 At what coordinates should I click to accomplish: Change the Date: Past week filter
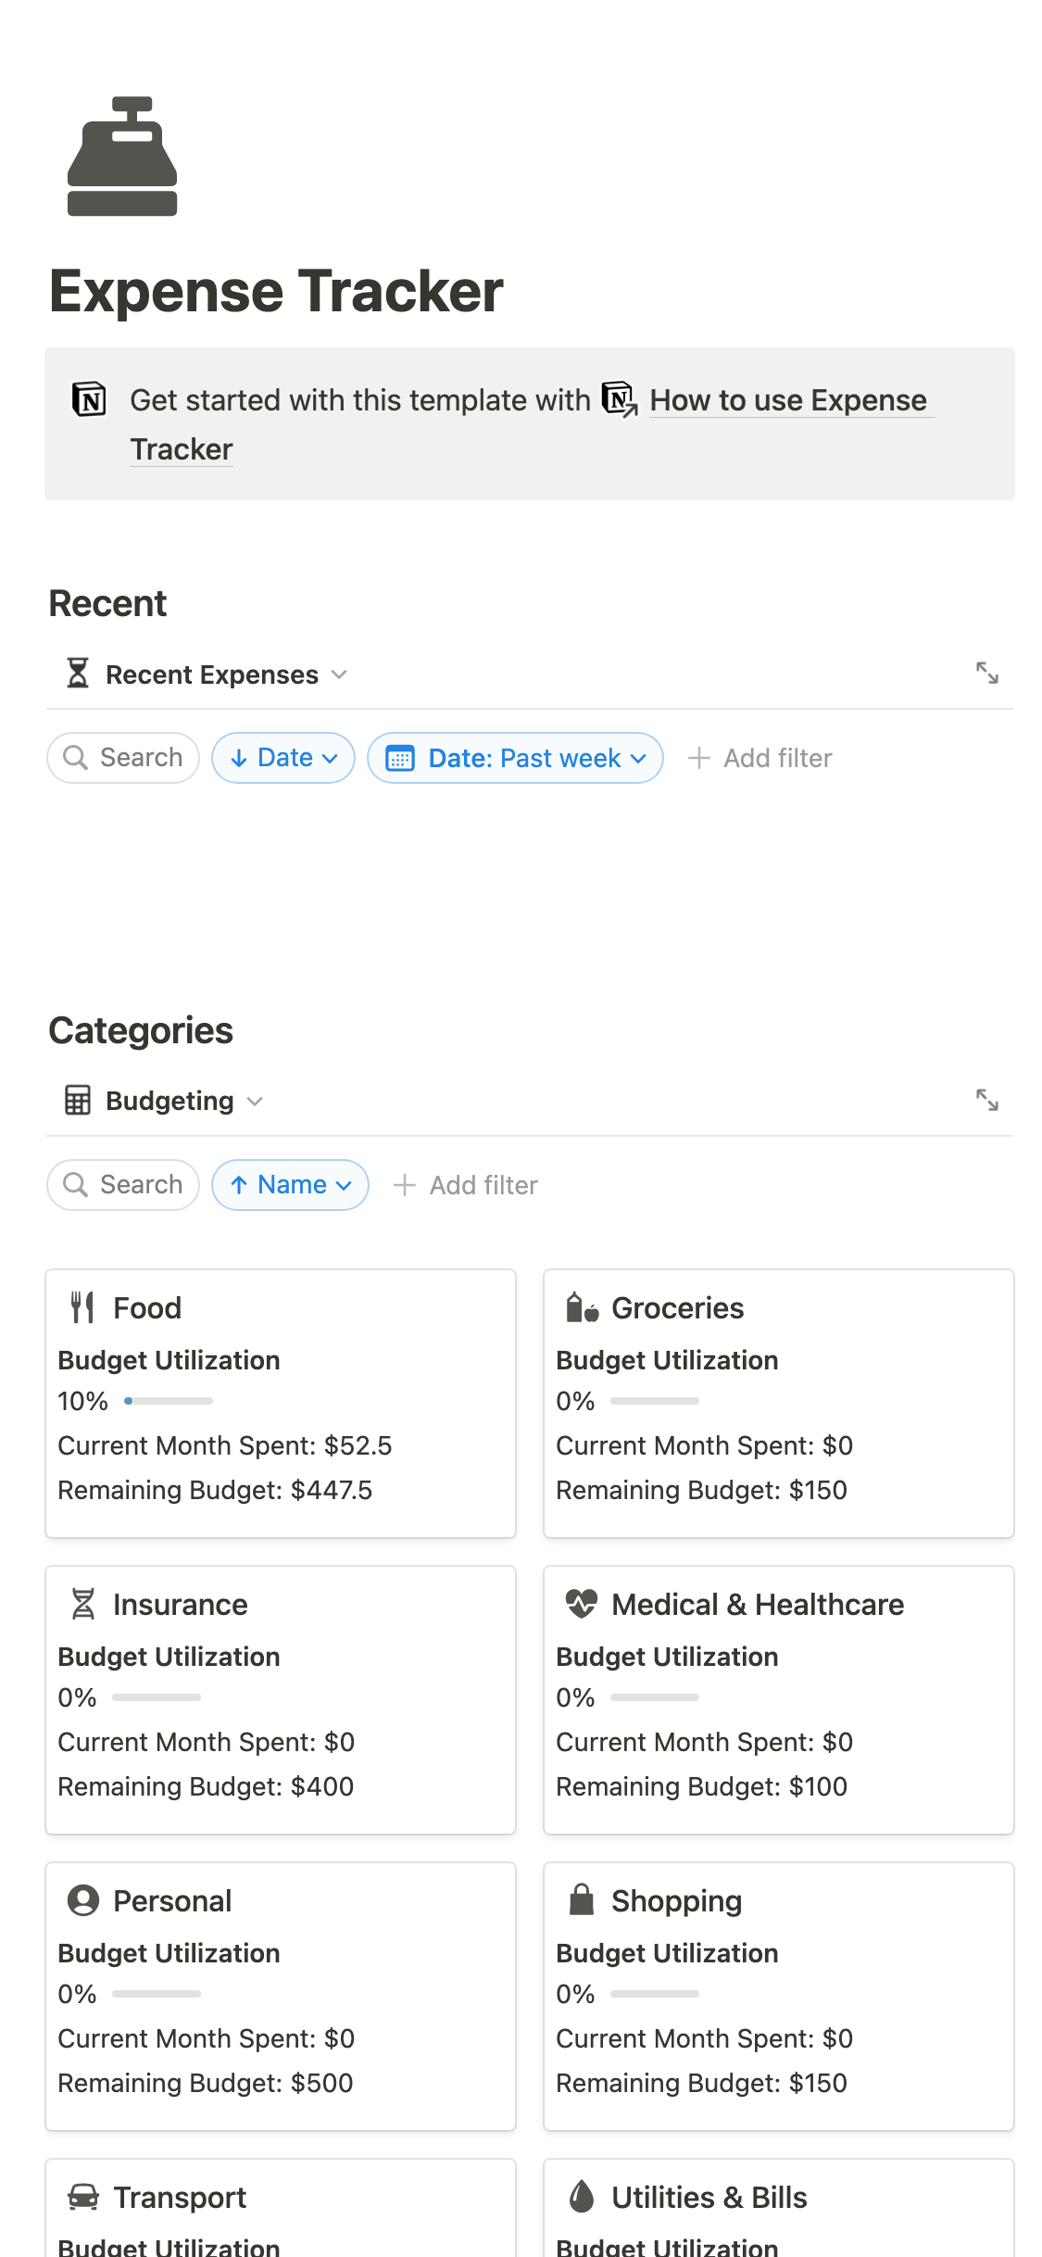pyautogui.click(x=515, y=758)
